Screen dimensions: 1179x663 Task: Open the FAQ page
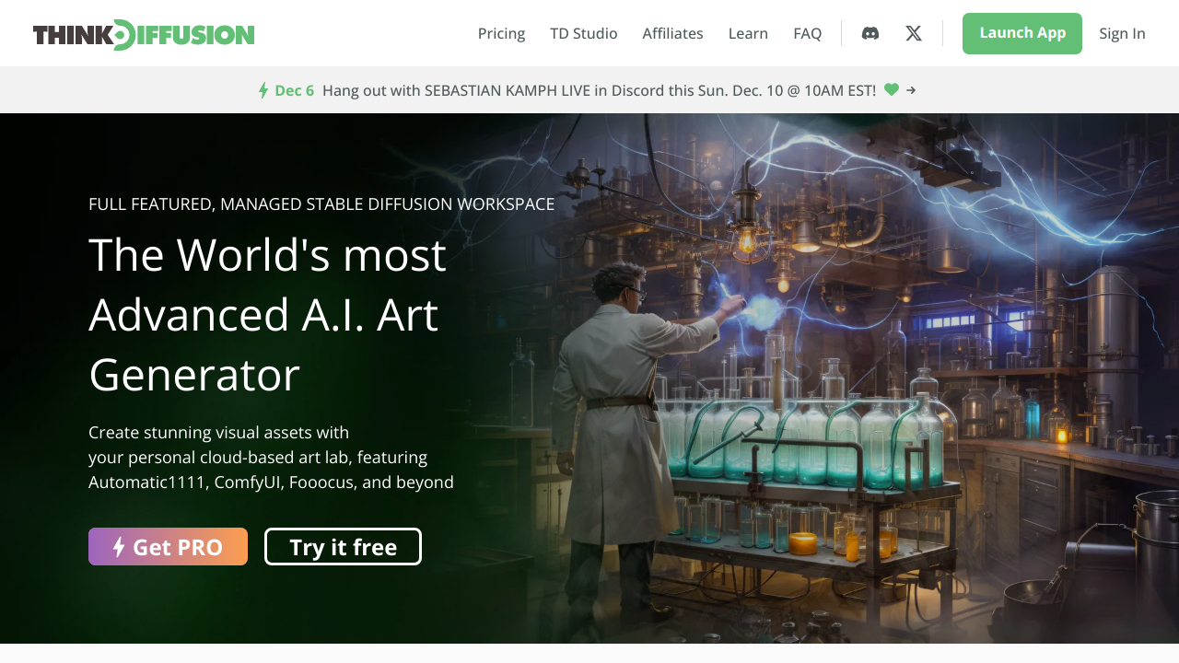click(x=807, y=33)
